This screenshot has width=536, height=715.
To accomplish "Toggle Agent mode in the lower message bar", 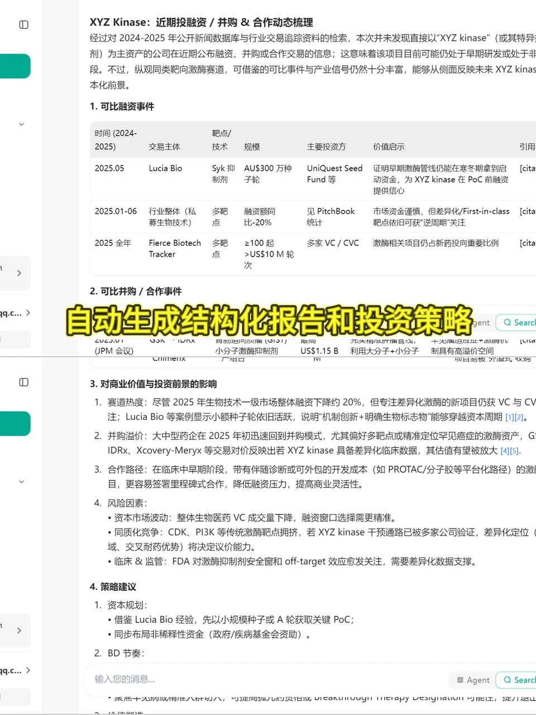I will [x=473, y=680].
